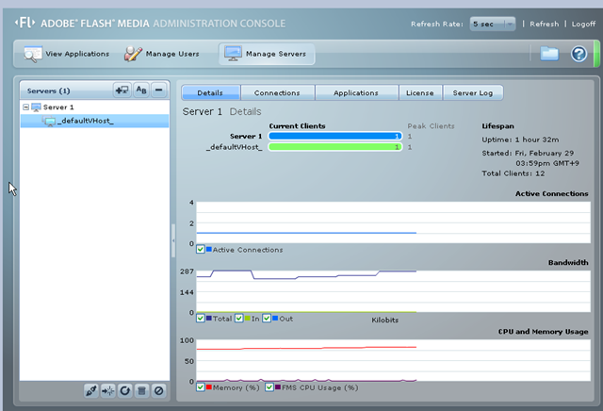Screen dimensions: 603x411
Task: Click the purple FMS CPU Usage legend swatch
Action: point(278,386)
